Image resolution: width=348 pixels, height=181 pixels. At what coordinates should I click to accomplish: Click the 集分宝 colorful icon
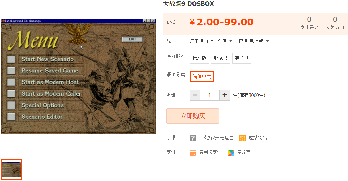click(x=231, y=152)
